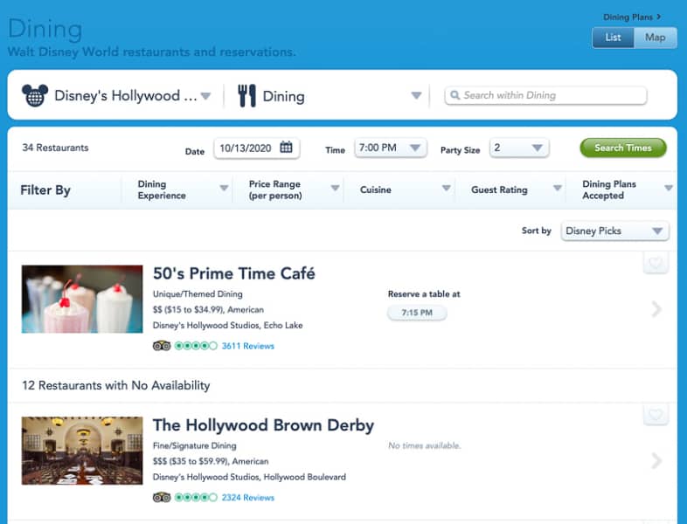687x524 pixels.
Task: Open 50's Prime Time Café title
Action: 234,273
